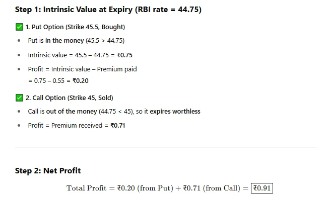The width and height of the screenshot is (327, 197).
Task: Click the bold text 'out of the money'
Action: (72, 111)
